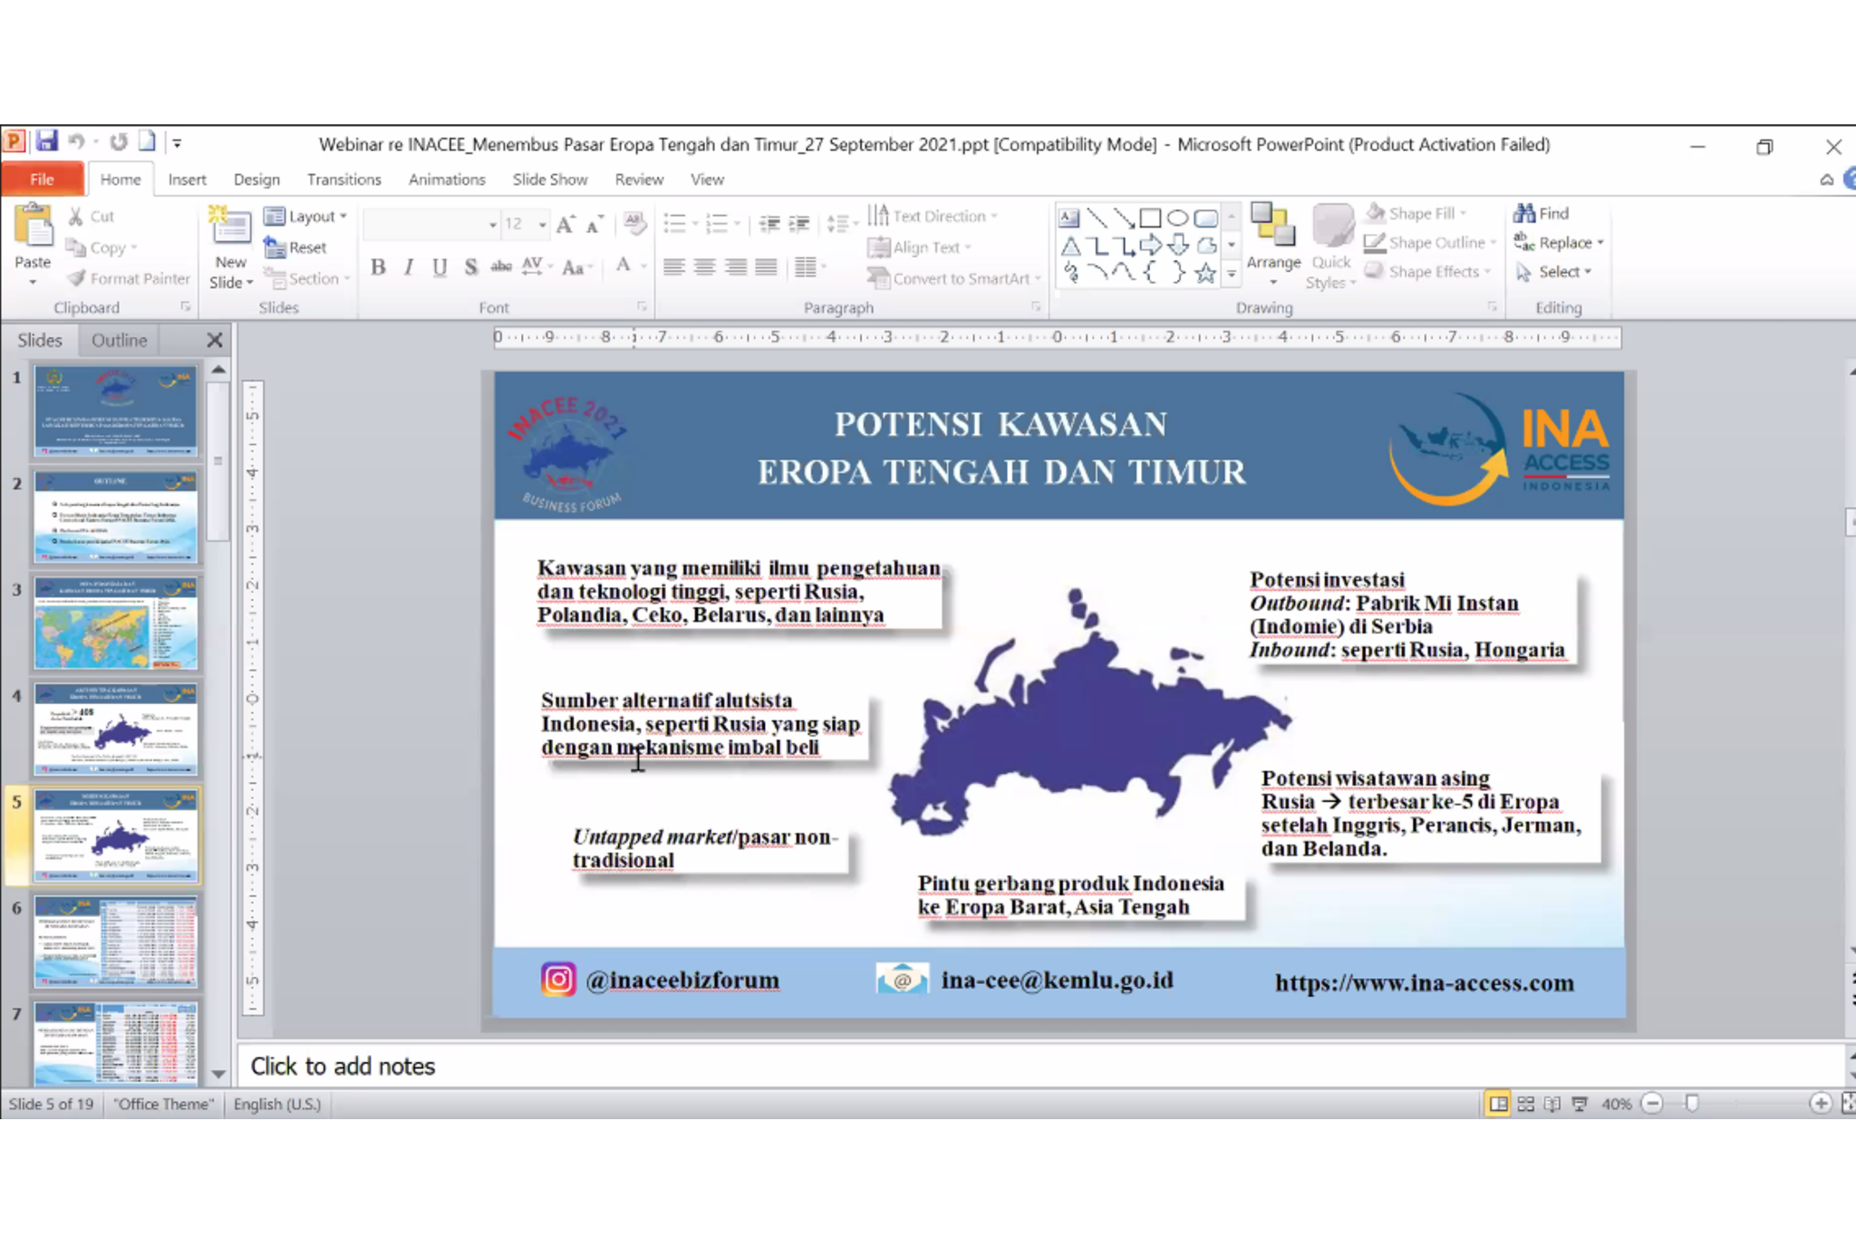Click the zoom slider handle
The width and height of the screenshot is (1856, 1237).
(x=1691, y=1103)
